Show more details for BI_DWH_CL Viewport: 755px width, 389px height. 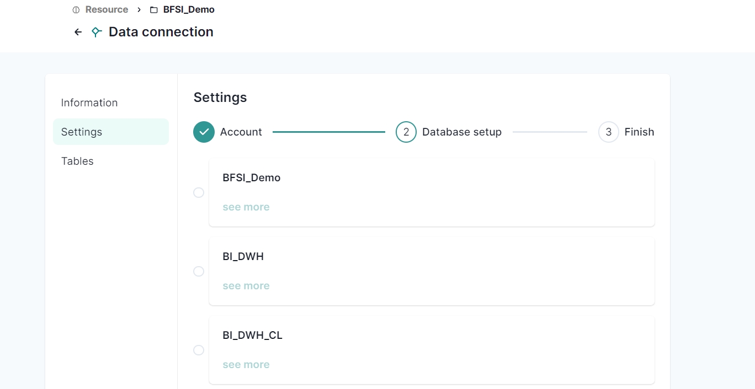coord(246,365)
